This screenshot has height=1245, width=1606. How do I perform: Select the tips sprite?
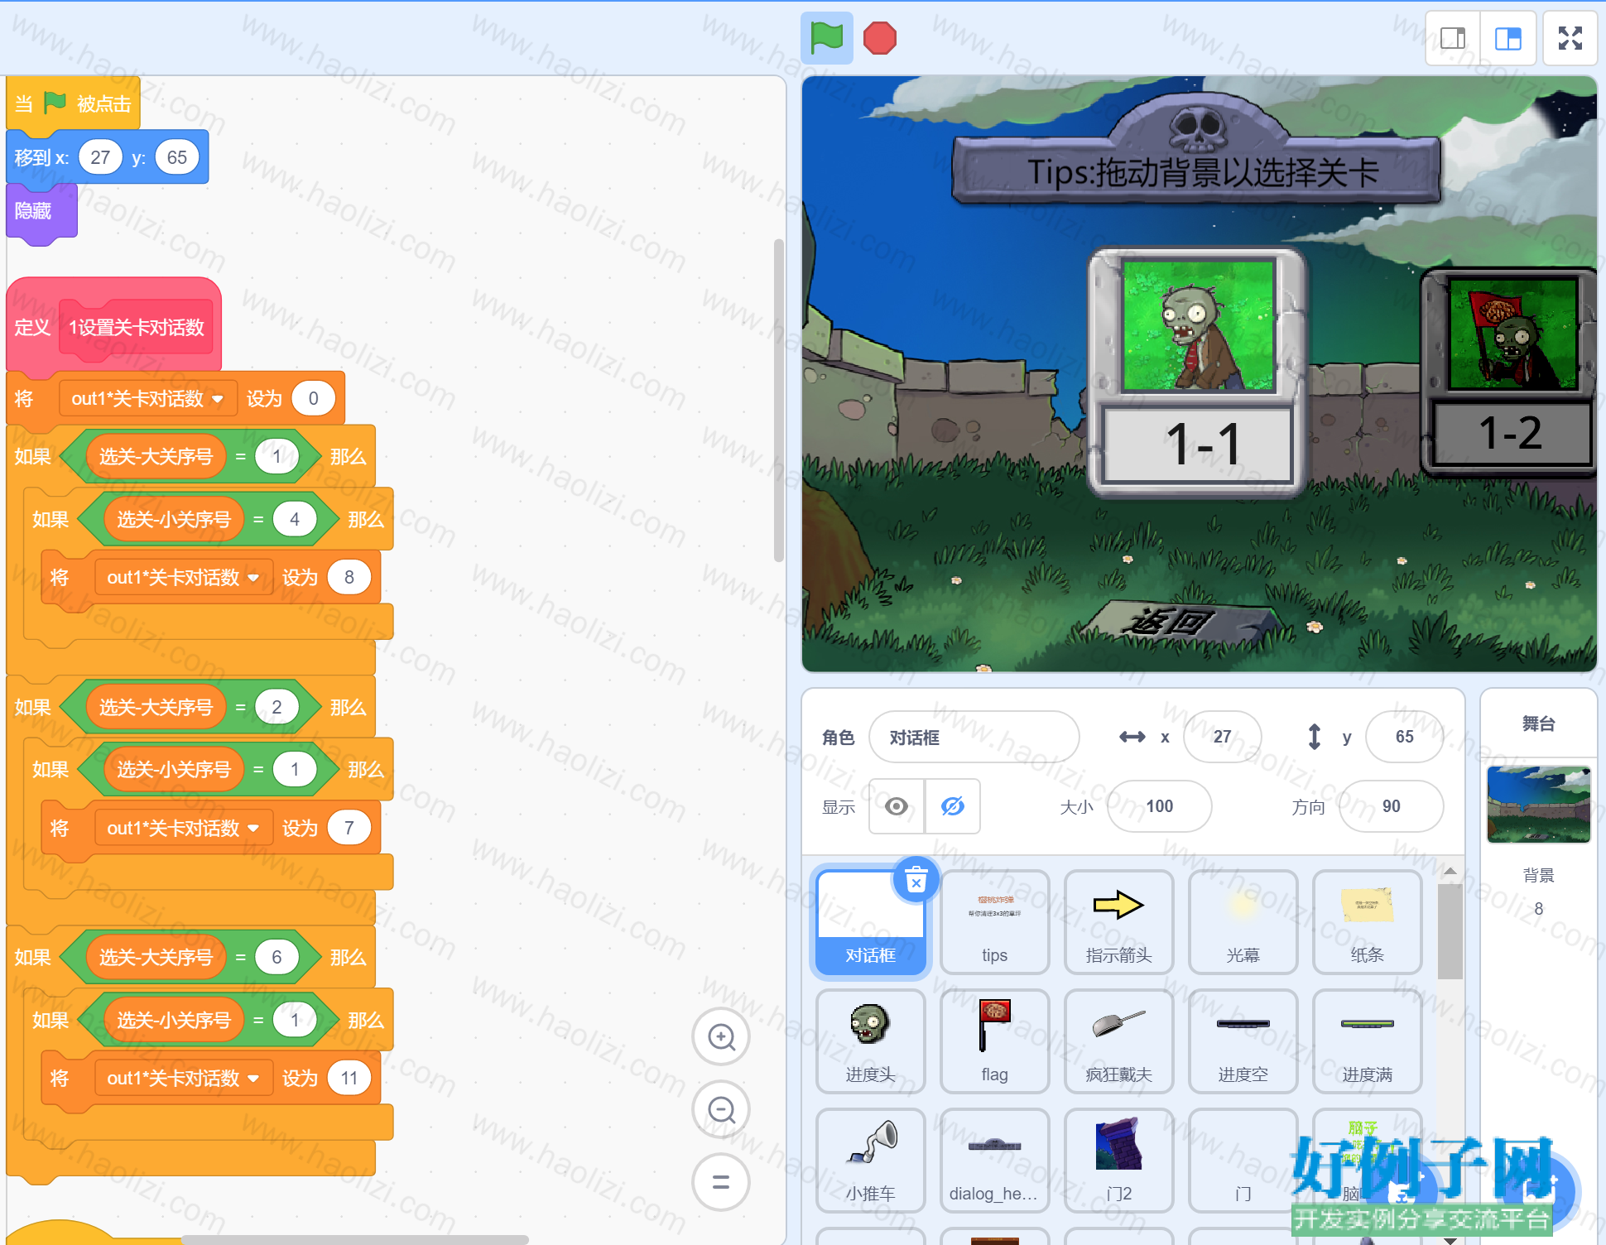coord(995,922)
